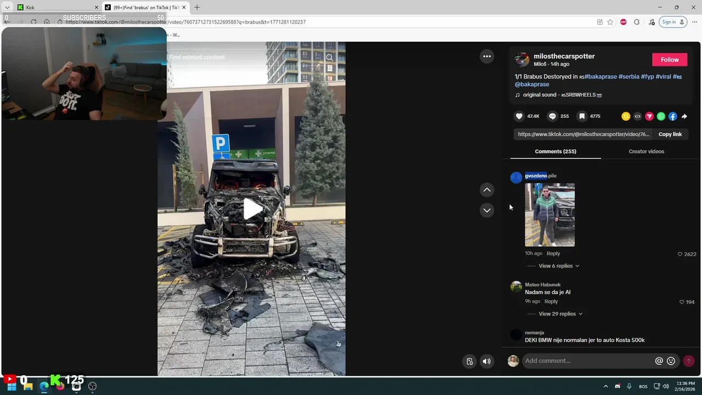The width and height of the screenshot is (702, 395).
Task: Switch to the Creator videos tab
Action: (x=646, y=151)
